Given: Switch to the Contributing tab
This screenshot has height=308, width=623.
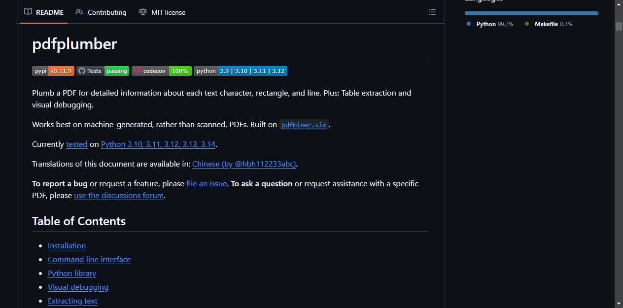Looking at the screenshot, I should [101, 12].
